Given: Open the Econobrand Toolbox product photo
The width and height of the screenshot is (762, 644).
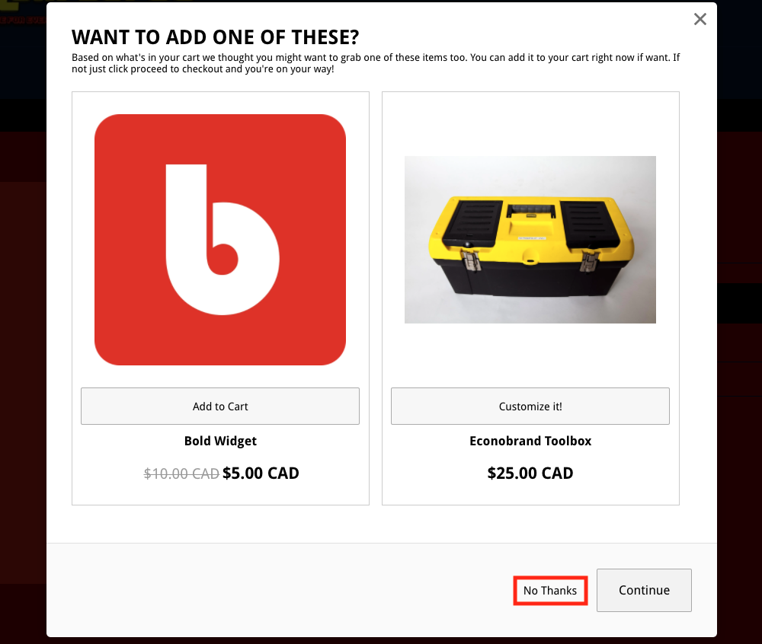Looking at the screenshot, I should coord(530,239).
